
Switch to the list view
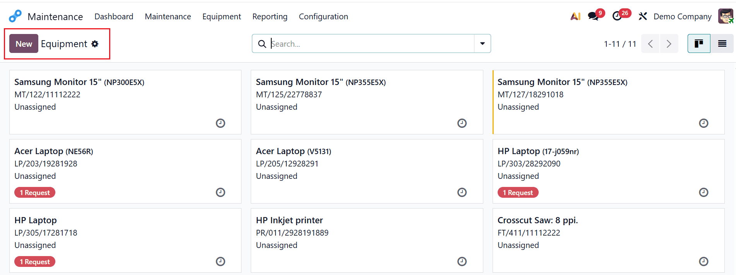[x=722, y=44]
